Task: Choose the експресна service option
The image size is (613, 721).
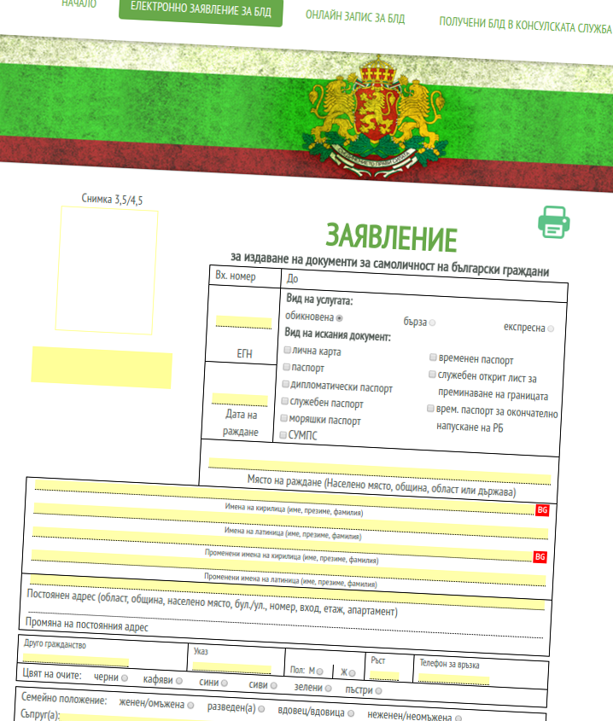Action: pyautogui.click(x=551, y=329)
